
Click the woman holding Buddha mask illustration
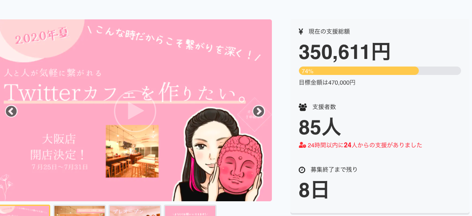pos(219,155)
